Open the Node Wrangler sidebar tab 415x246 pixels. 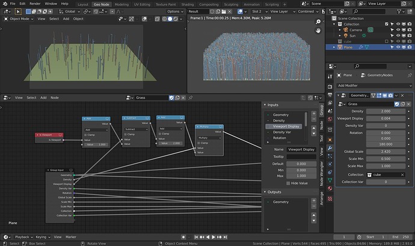[322, 173]
